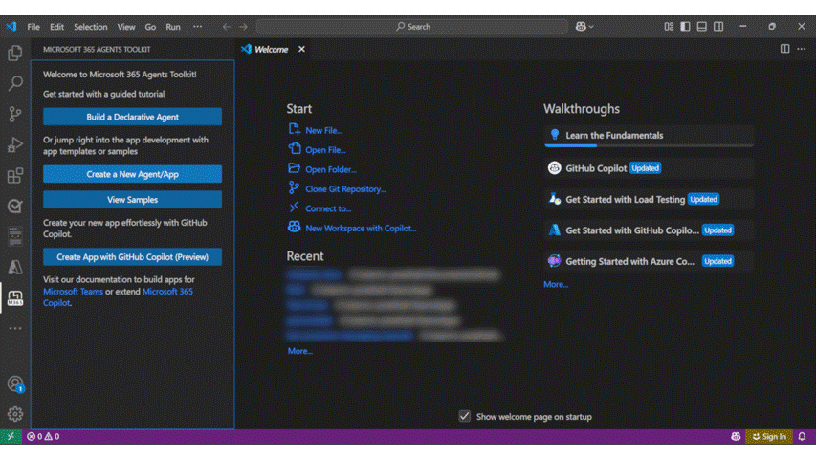Toggle the bottom panel visibility

pyautogui.click(x=702, y=27)
